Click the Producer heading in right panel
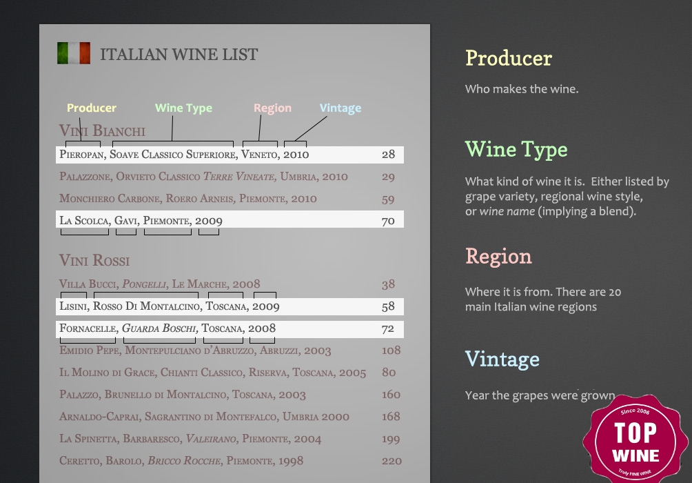The width and height of the screenshot is (692, 483). click(509, 59)
